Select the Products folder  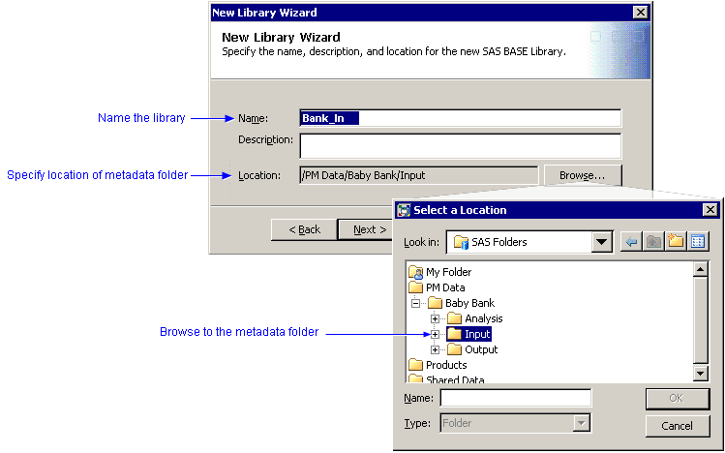click(445, 365)
